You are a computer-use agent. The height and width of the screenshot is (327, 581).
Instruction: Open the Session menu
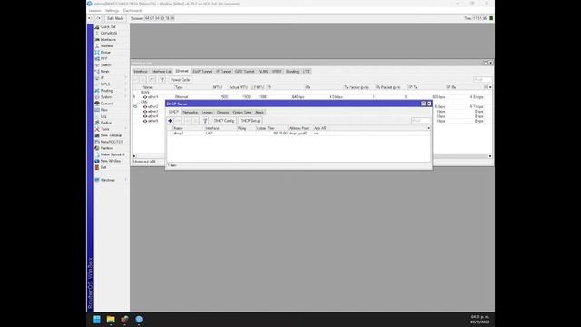(94, 11)
